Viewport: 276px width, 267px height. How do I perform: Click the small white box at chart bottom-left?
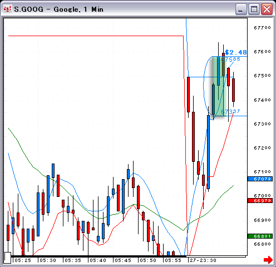click(x=7, y=258)
